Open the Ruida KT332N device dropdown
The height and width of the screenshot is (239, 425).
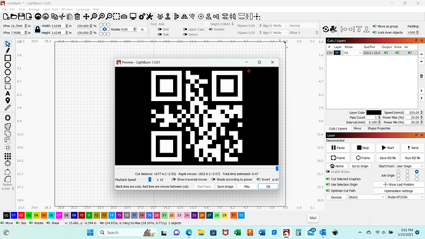[x=405, y=197]
